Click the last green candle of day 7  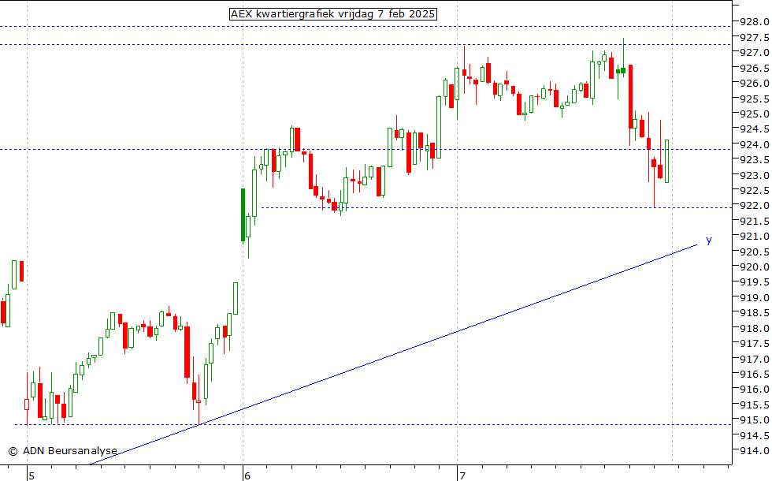click(666, 161)
